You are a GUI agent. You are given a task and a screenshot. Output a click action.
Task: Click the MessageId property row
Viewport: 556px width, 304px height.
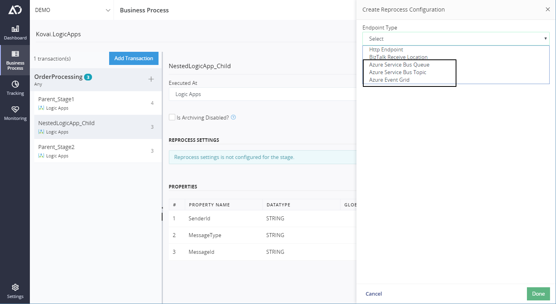(x=262, y=252)
